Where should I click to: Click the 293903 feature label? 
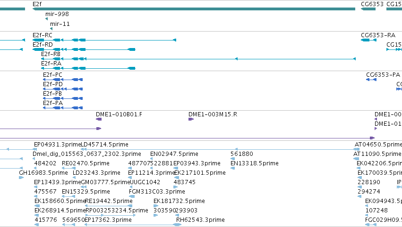(187, 211)
